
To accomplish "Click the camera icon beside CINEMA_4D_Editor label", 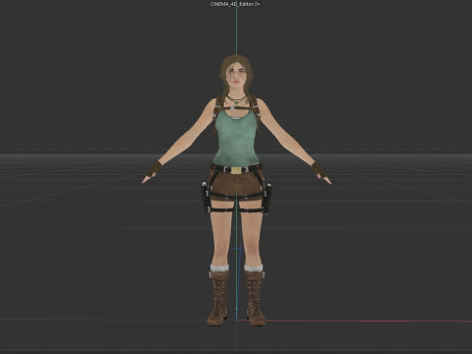I will click(258, 4).
